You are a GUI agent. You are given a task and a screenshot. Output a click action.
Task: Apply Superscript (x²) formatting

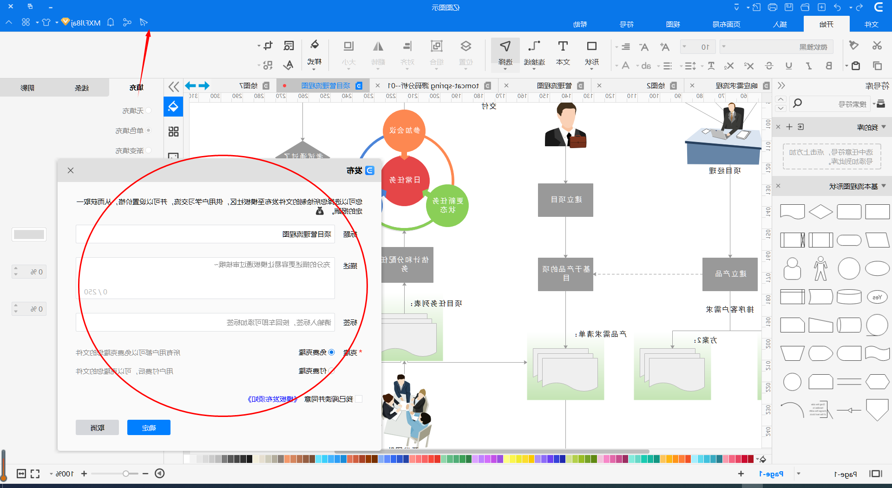click(748, 65)
